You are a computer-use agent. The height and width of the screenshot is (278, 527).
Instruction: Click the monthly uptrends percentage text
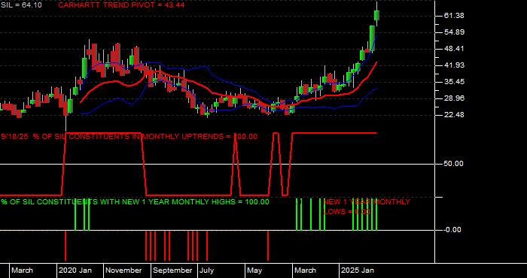click(x=129, y=137)
